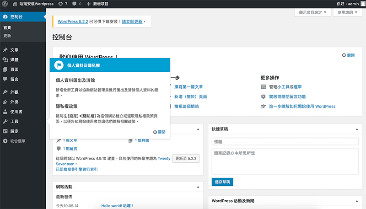Click 進一步瞭解如何開始使用 WordPress link
The image size is (366, 209).
tap(302, 107)
